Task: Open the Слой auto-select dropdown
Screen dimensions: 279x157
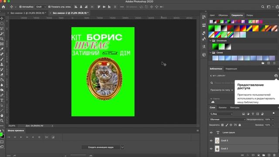Action: click(41, 7)
